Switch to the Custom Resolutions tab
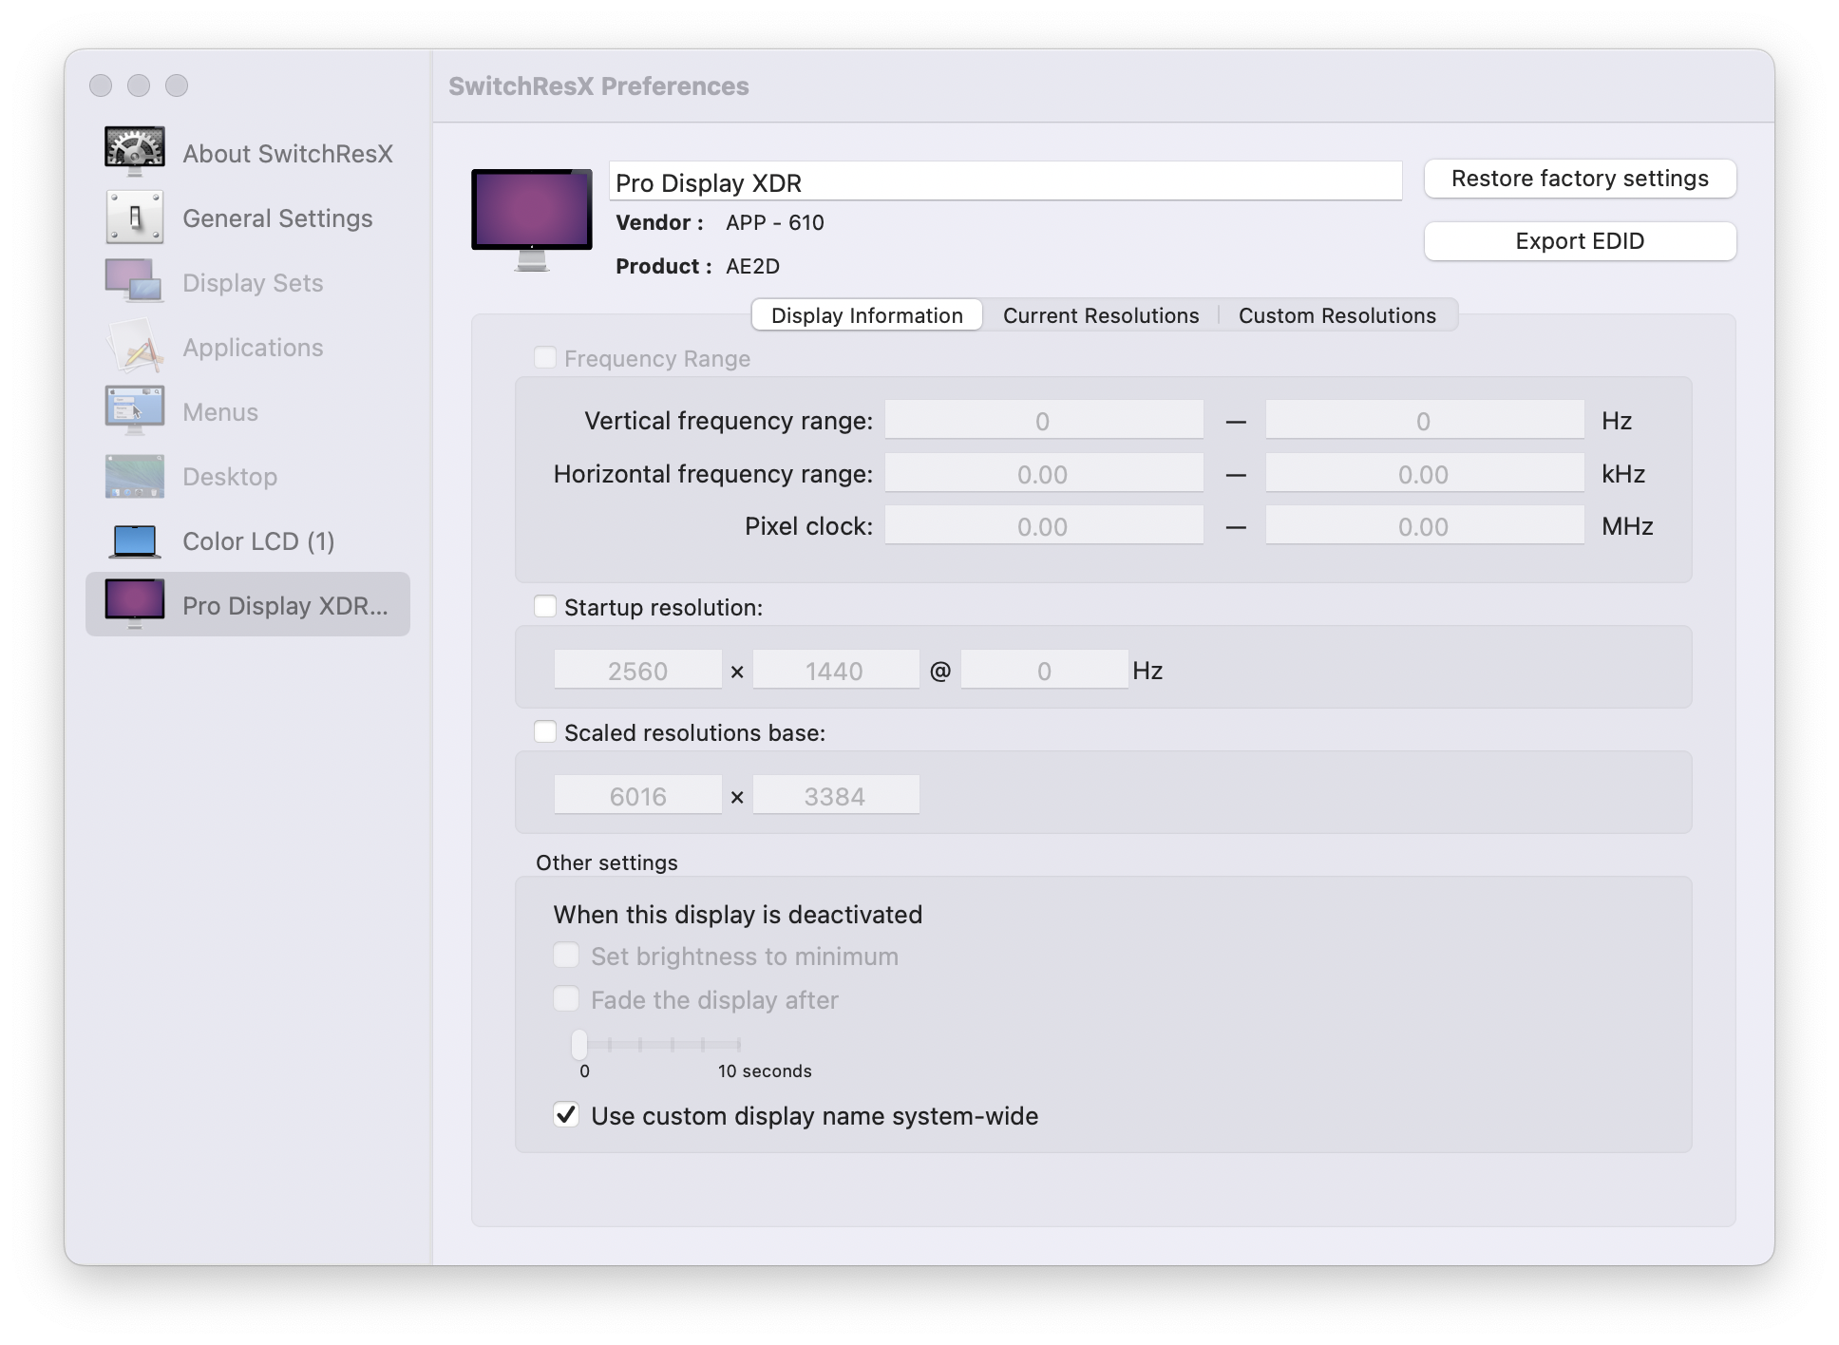Image resolution: width=1839 pixels, height=1345 pixels. pyautogui.click(x=1337, y=315)
